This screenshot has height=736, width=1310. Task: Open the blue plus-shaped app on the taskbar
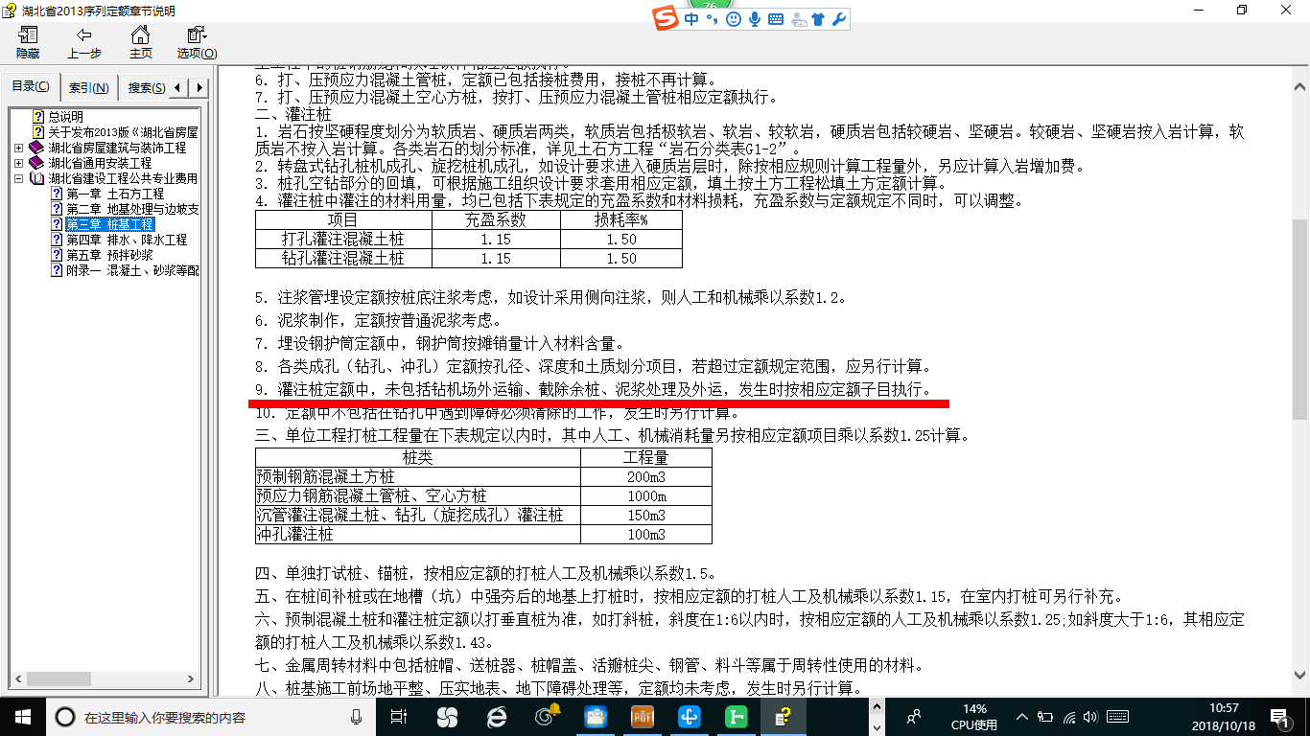pyautogui.click(x=690, y=716)
